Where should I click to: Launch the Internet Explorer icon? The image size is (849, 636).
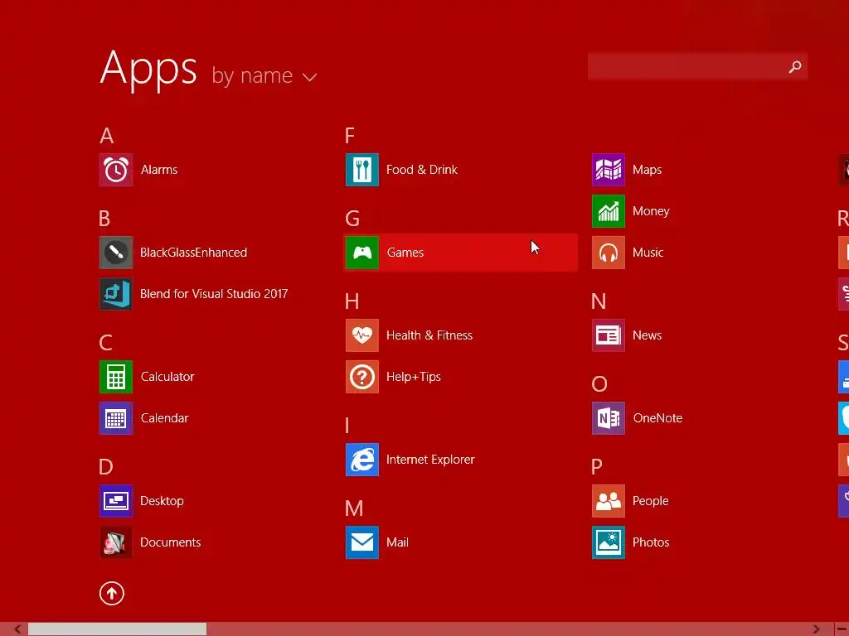coord(362,460)
